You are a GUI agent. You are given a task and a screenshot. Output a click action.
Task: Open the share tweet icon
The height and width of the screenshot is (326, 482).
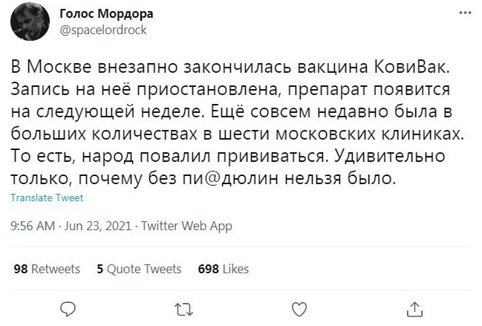point(416,307)
